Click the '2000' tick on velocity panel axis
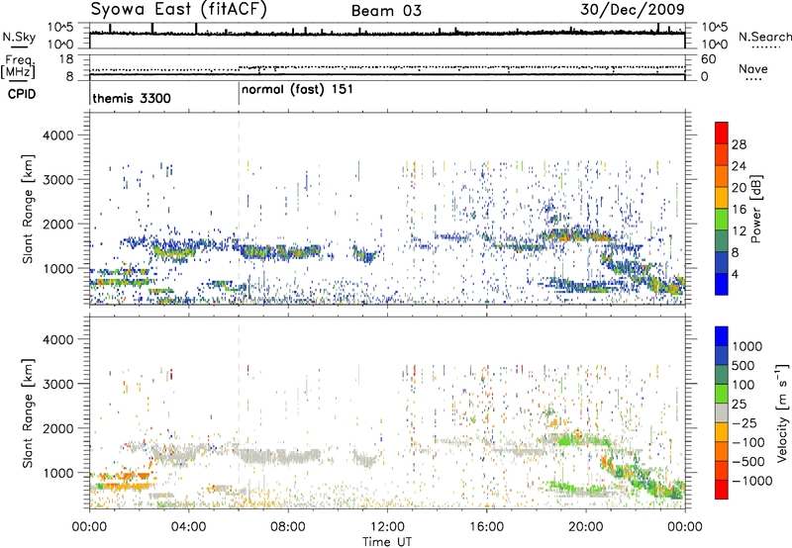The image size is (792, 548). [57, 428]
